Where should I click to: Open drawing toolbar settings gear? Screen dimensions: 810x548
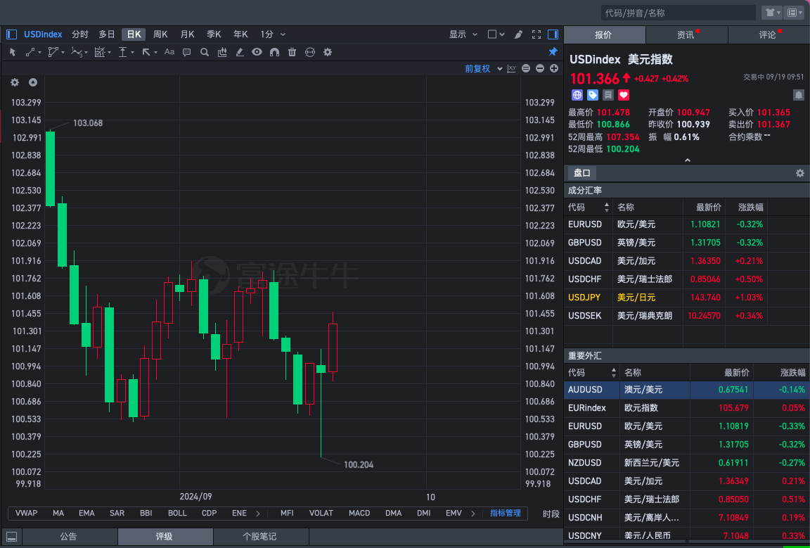click(327, 51)
